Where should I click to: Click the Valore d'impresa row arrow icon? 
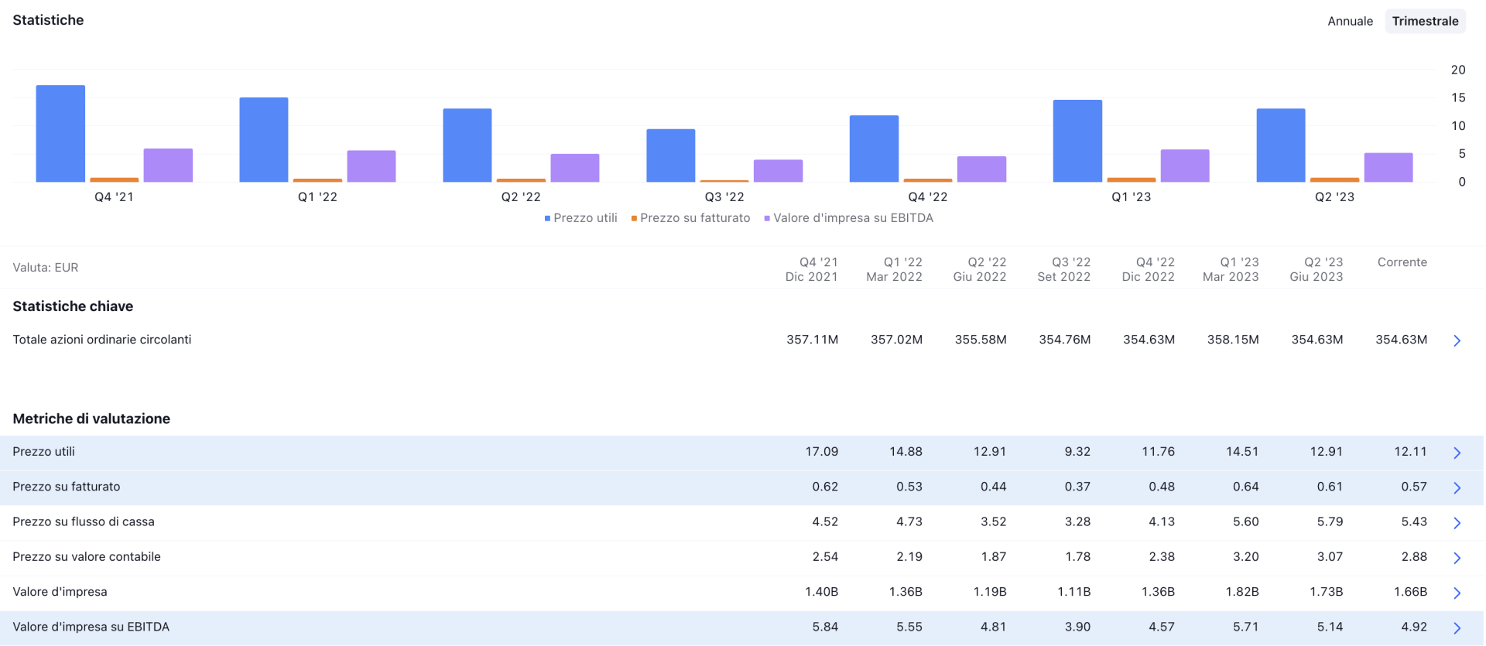1457,593
